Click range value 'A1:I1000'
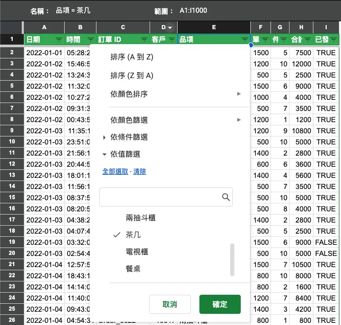Image resolution: width=341 pixels, height=325 pixels. pyautogui.click(x=193, y=11)
